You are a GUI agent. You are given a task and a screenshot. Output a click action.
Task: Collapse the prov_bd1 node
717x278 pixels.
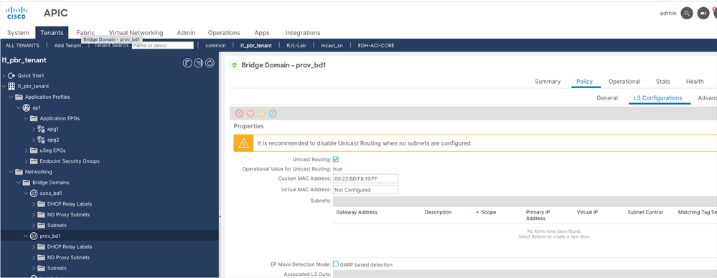point(26,236)
